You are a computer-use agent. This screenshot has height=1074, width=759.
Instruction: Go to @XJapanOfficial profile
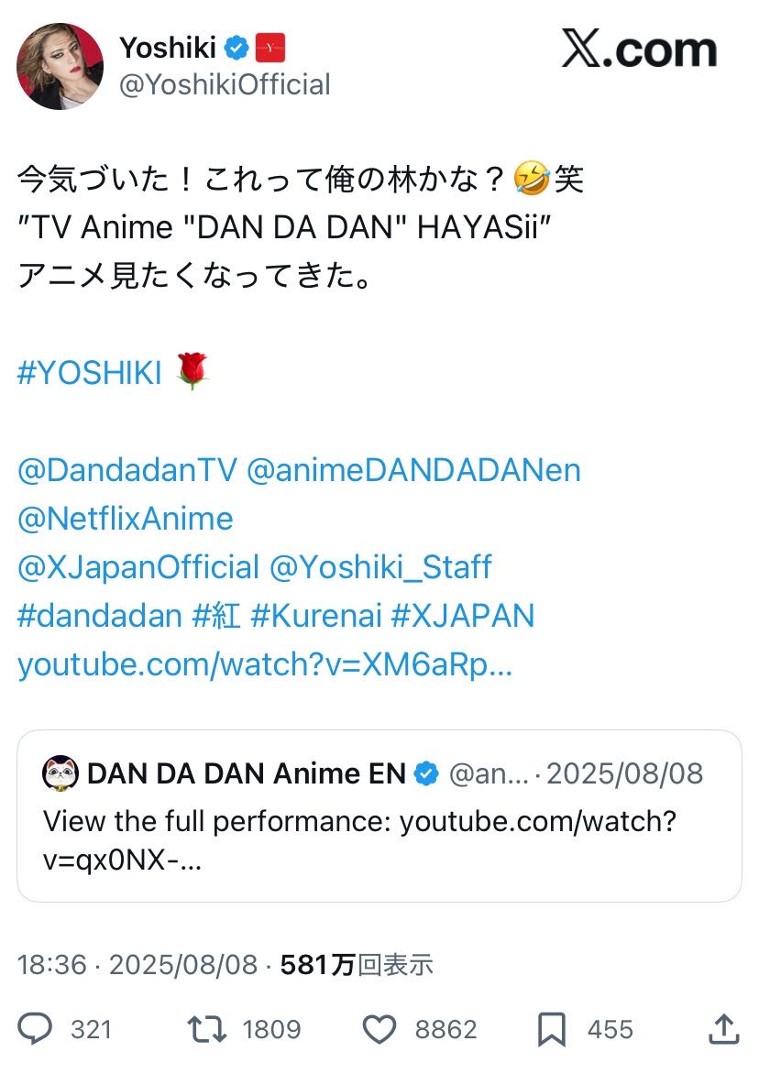137,567
